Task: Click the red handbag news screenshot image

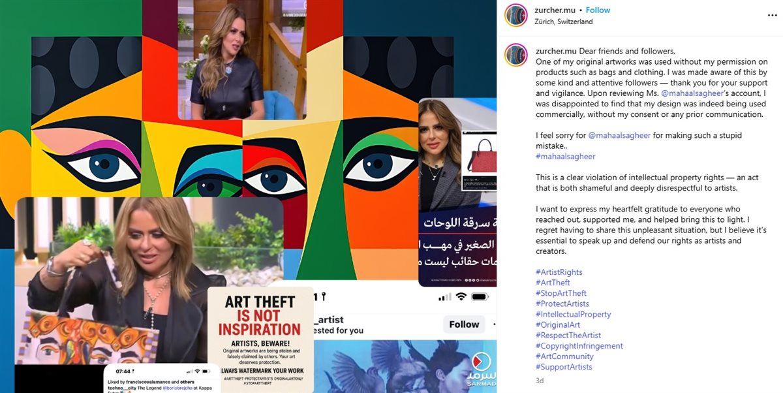Action: tap(457, 192)
